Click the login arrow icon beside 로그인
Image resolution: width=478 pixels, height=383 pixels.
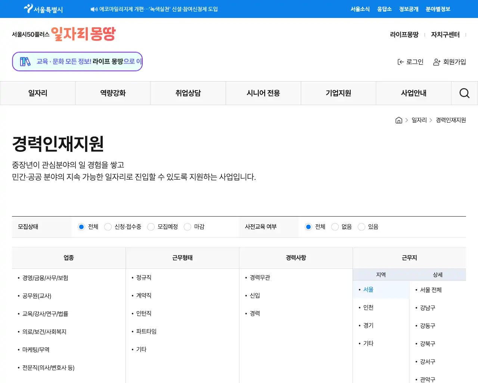400,62
